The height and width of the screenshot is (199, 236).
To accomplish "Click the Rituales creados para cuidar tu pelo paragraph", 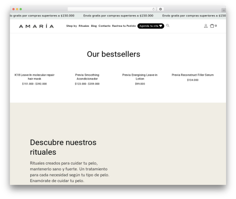I will [x=69, y=172].
